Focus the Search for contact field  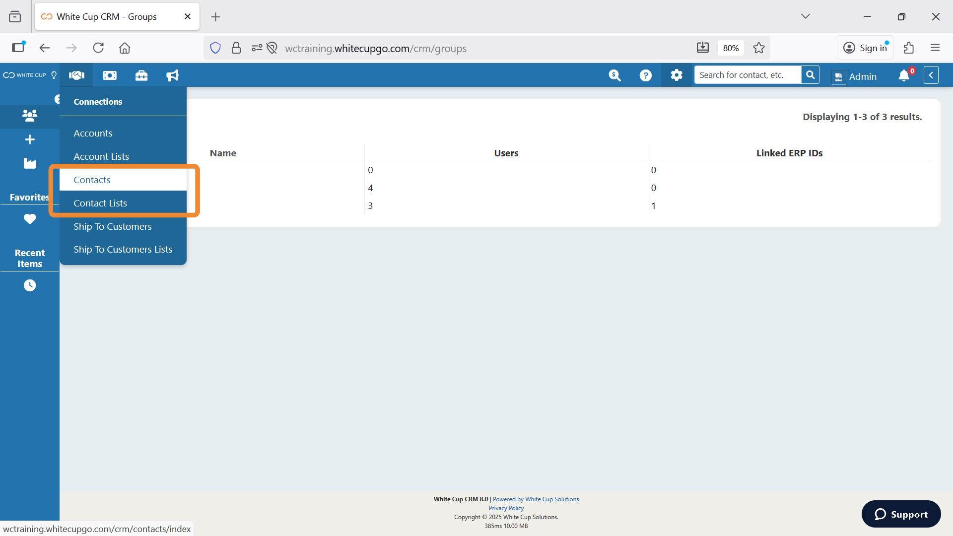748,75
